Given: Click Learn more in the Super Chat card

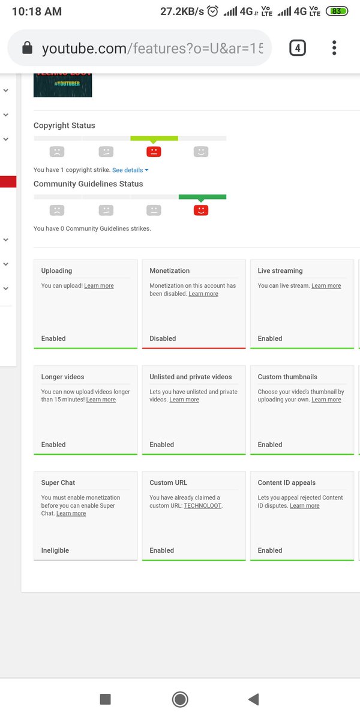Looking at the screenshot, I should coord(71,514).
